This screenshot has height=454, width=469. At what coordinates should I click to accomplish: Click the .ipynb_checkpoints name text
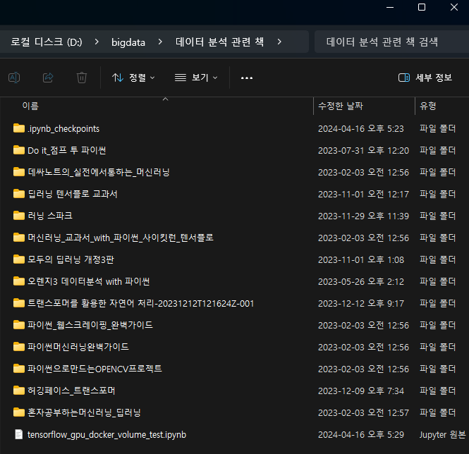(63, 128)
